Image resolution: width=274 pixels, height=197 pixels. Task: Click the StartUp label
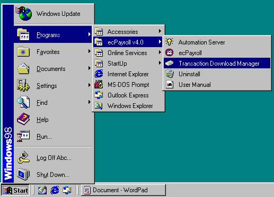coord(117,64)
